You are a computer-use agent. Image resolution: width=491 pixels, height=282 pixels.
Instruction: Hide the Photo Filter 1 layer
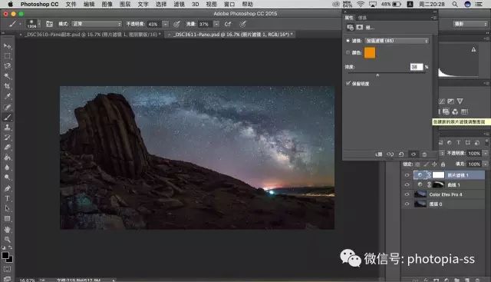coord(407,175)
